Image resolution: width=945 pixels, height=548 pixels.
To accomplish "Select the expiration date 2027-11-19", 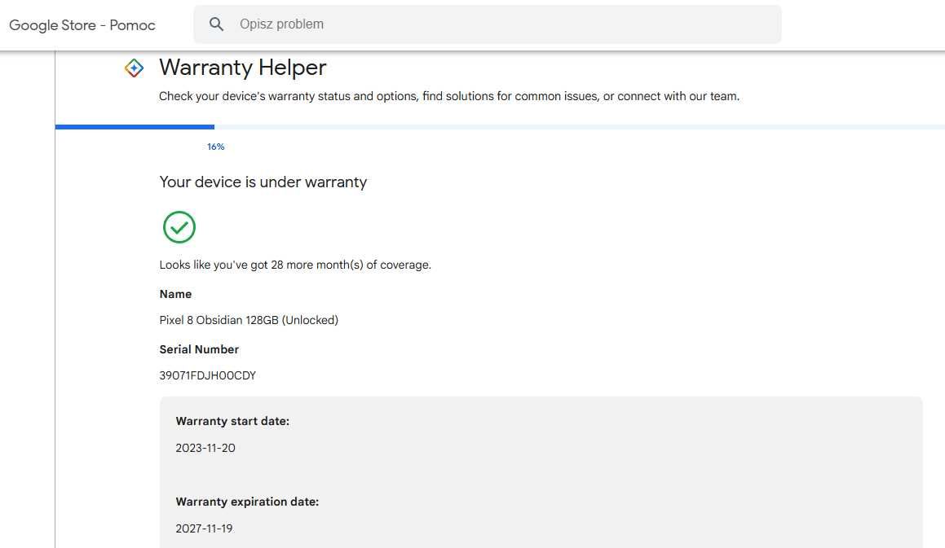I will pos(205,528).
